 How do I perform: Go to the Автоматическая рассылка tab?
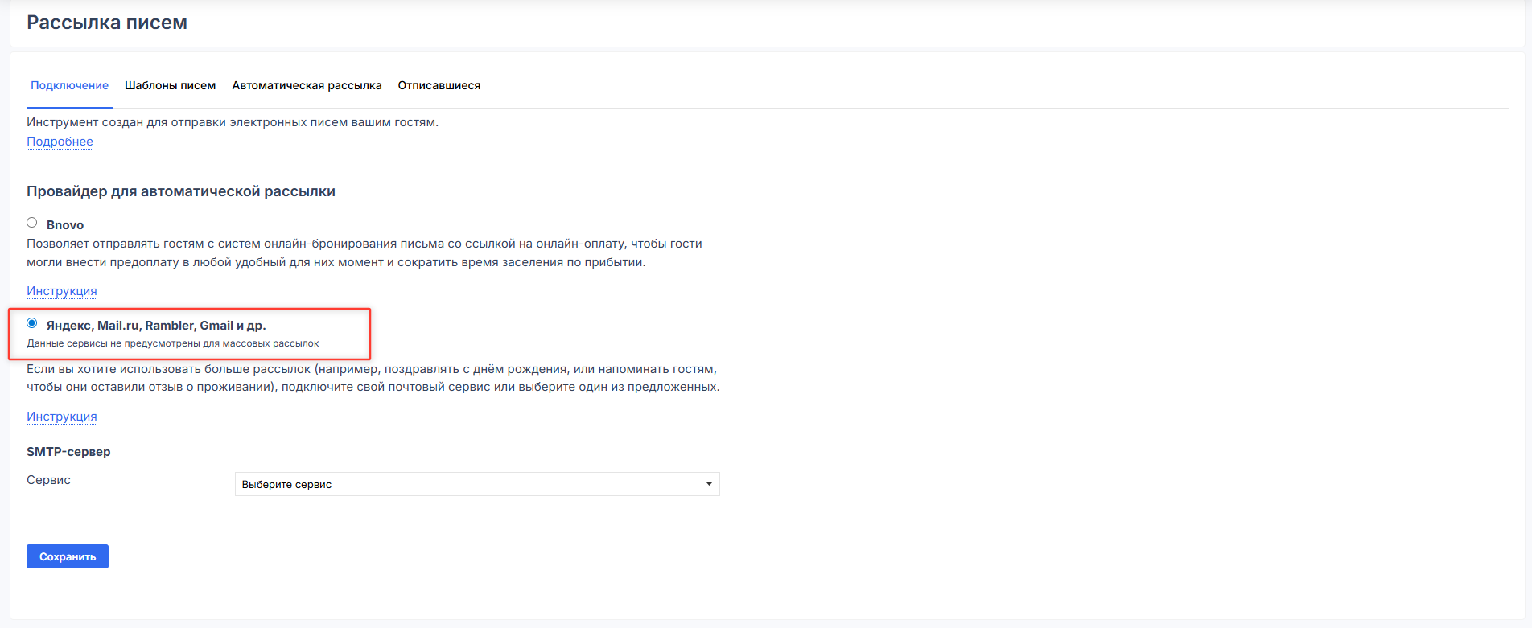tap(307, 85)
